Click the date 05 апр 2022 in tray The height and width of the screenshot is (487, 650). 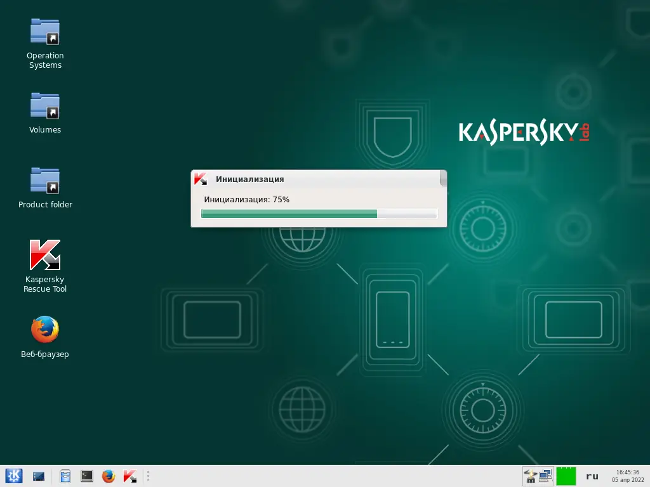click(x=628, y=480)
